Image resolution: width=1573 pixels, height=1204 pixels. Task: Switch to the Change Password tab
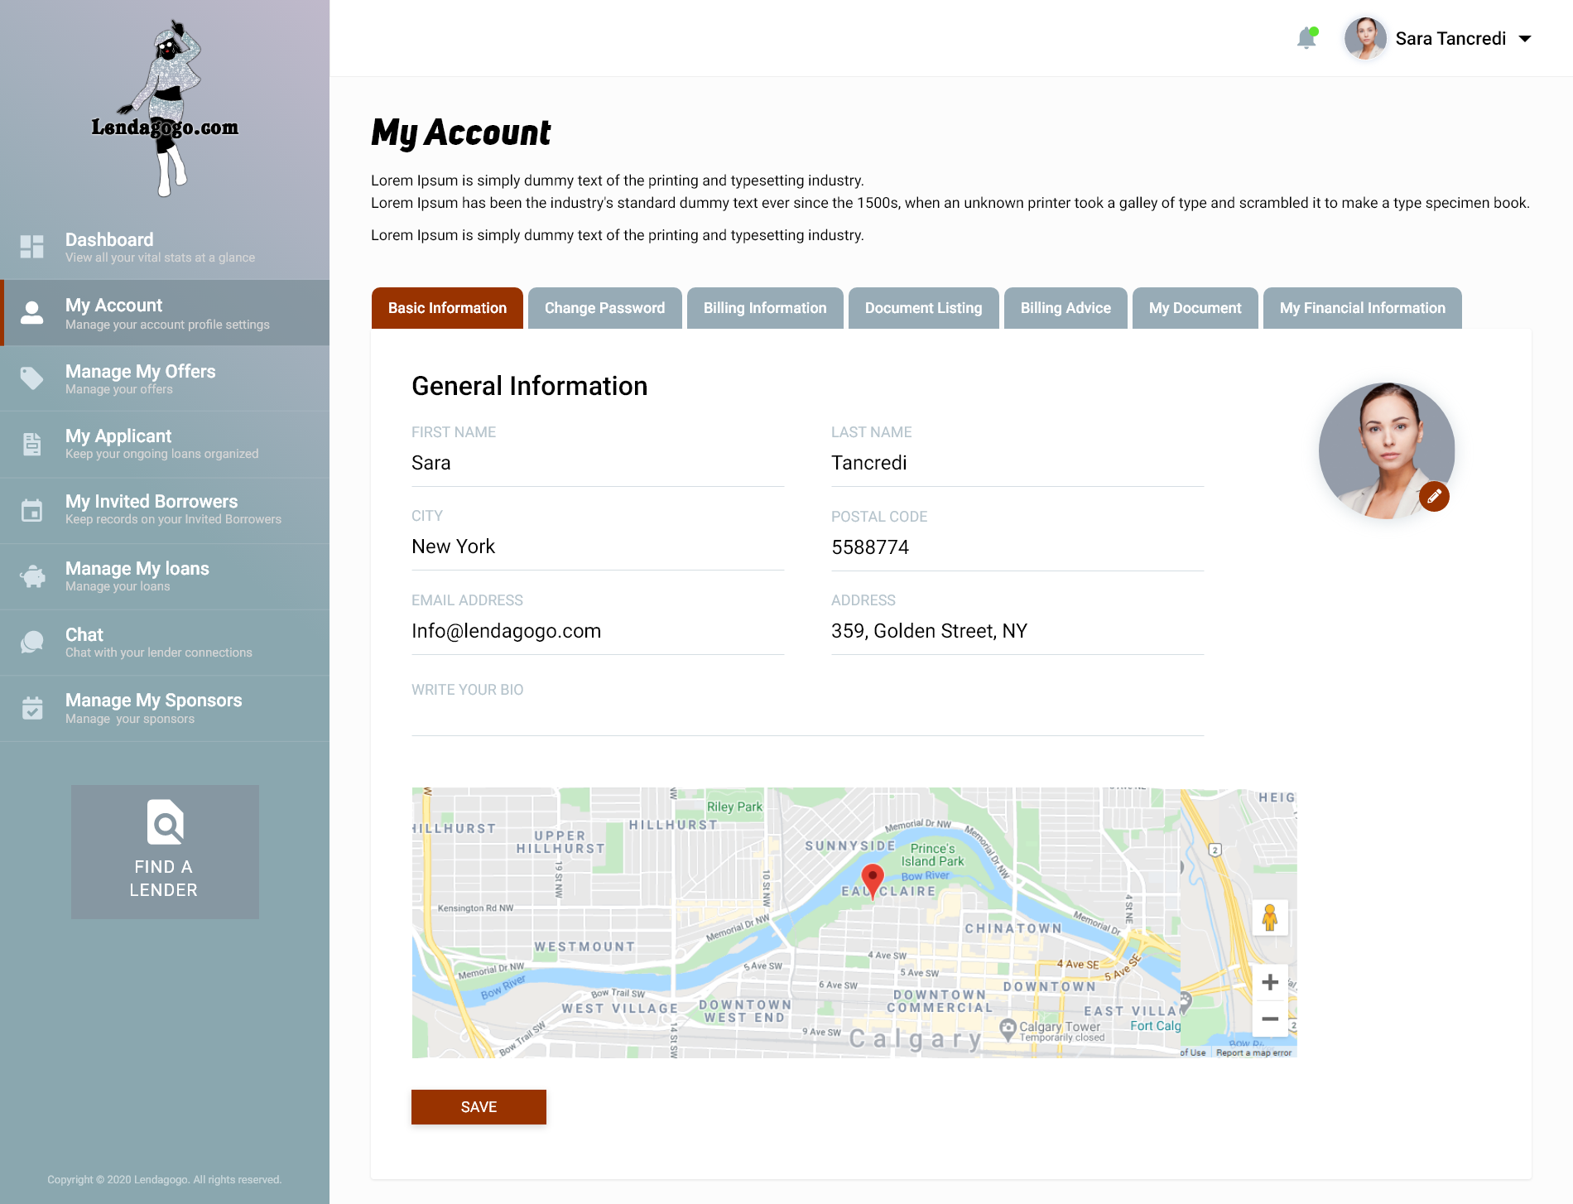coord(604,308)
